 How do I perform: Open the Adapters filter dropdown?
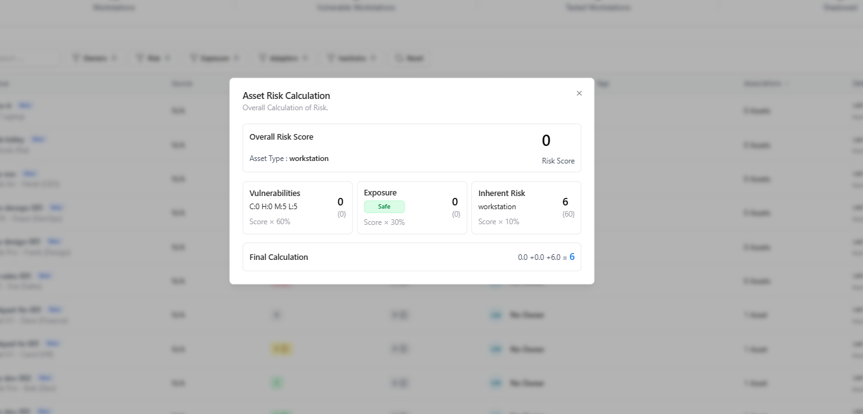tap(283, 58)
